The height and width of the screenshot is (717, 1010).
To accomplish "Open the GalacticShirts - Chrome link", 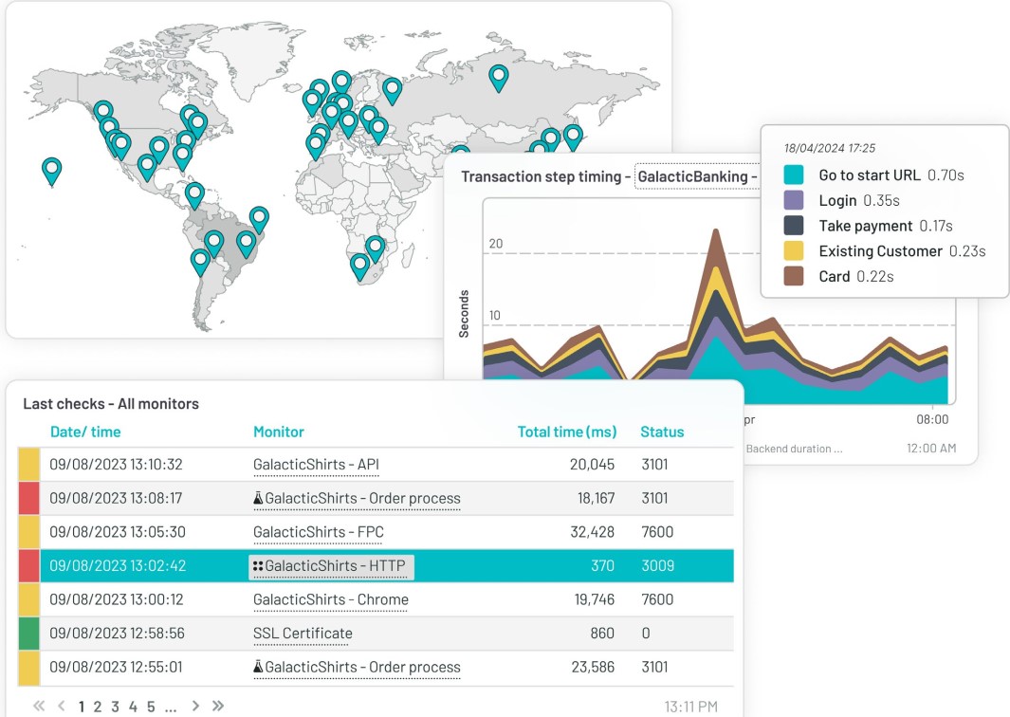I will point(330,599).
